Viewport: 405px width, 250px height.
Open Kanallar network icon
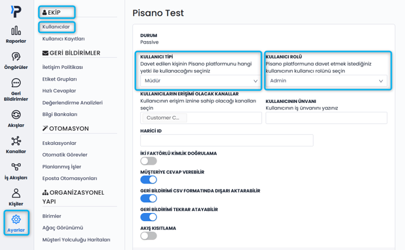[x=16, y=141]
